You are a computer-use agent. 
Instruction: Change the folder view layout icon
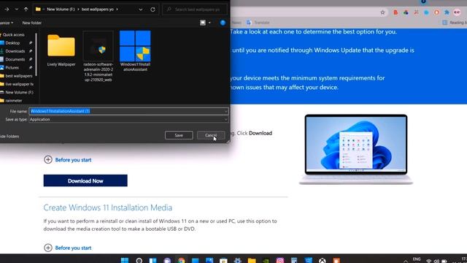tap(203, 23)
